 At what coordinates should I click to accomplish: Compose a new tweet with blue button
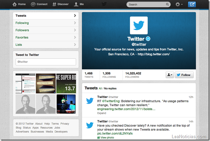(192, 5)
